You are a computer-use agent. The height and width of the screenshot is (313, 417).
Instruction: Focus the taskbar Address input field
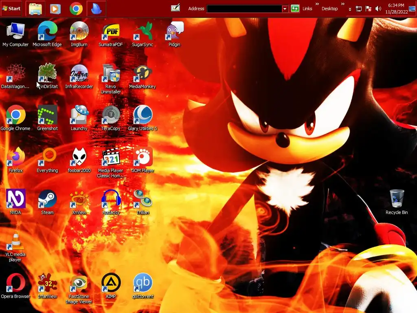coord(244,9)
